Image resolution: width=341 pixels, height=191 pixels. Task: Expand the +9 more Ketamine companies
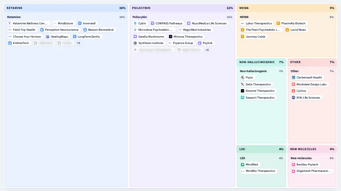coord(78,43)
